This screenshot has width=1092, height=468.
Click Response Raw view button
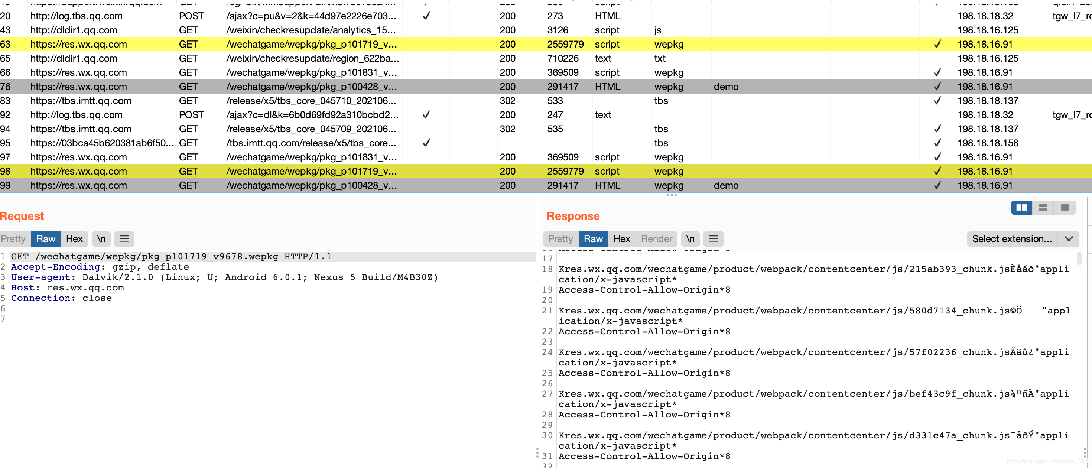(593, 239)
